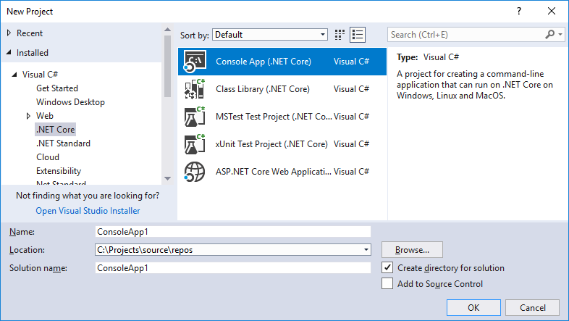Click the category tree scrollbar thumb
Image resolution: width=569 pixels, height=321 pixels.
coord(167,66)
